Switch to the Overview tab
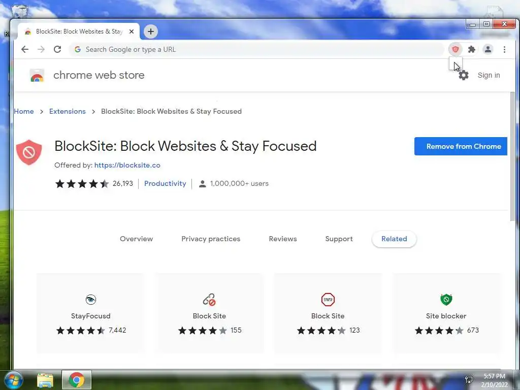520x390 pixels. 136,239
